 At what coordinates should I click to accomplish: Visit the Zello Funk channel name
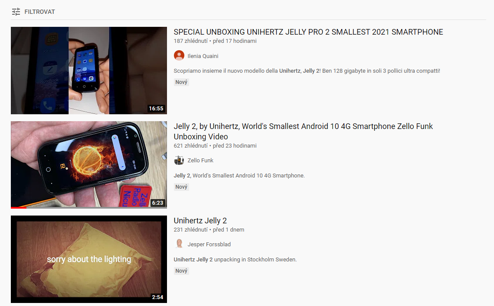click(x=200, y=161)
